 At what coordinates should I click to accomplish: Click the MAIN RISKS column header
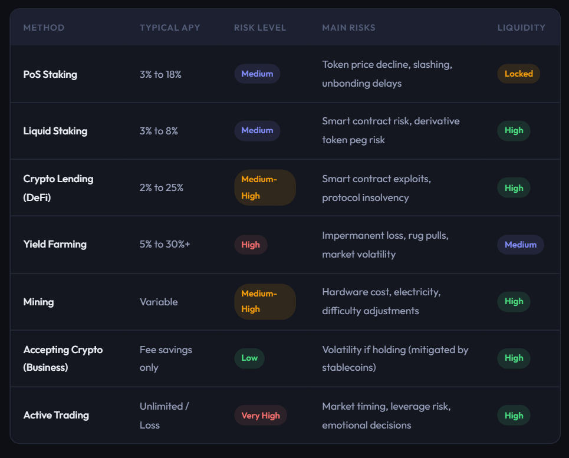pos(348,27)
